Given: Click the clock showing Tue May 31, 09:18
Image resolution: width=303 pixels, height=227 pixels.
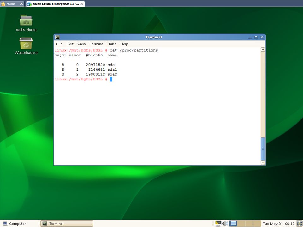Looking at the screenshot, I should 278,224.
